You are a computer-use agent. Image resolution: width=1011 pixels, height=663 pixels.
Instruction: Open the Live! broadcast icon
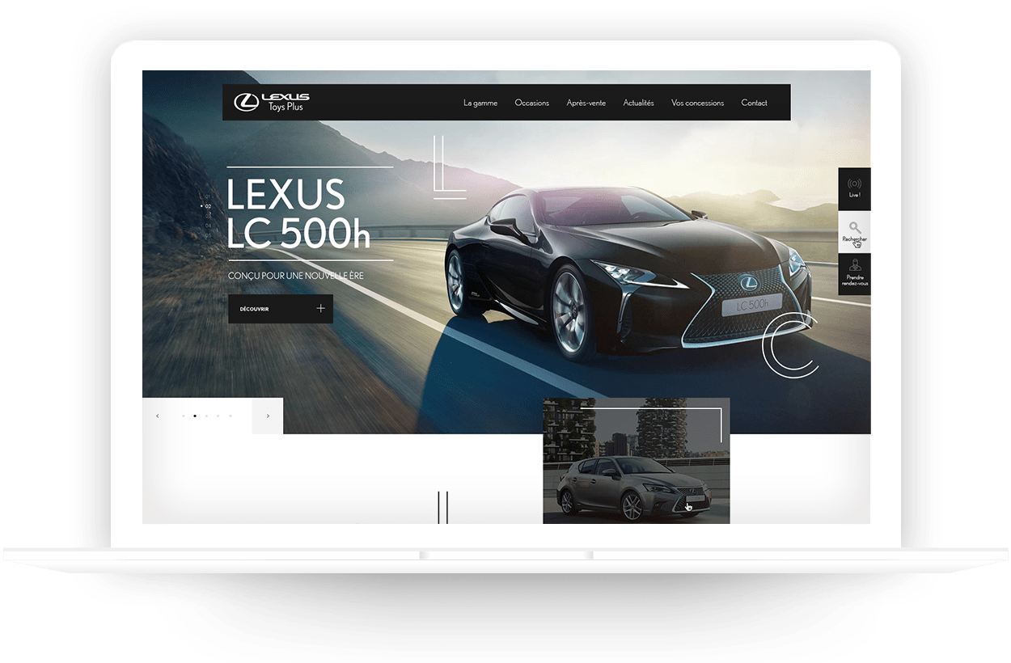pos(854,185)
